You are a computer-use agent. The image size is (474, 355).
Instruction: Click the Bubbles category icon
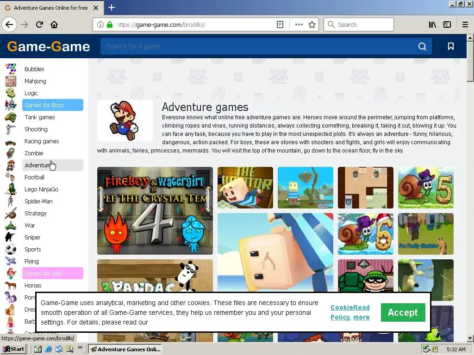11,69
